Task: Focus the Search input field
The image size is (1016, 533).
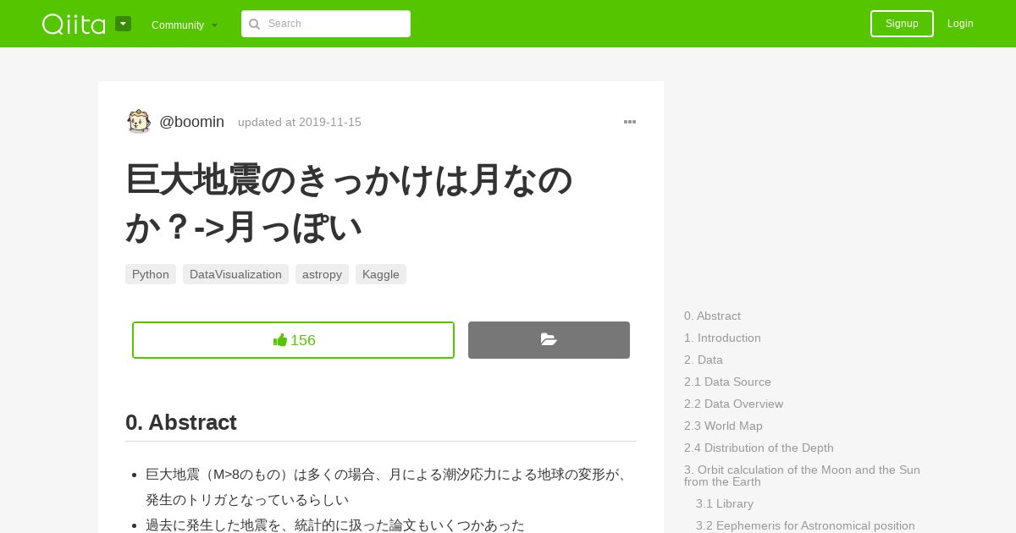Action: 326,24
